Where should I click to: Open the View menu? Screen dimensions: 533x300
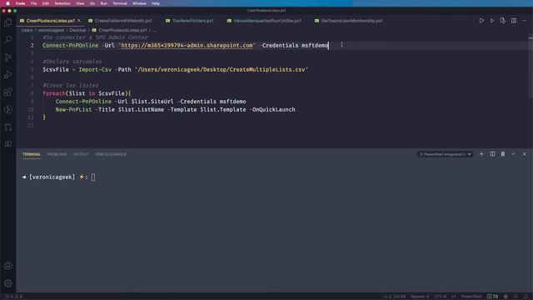click(x=80, y=3)
